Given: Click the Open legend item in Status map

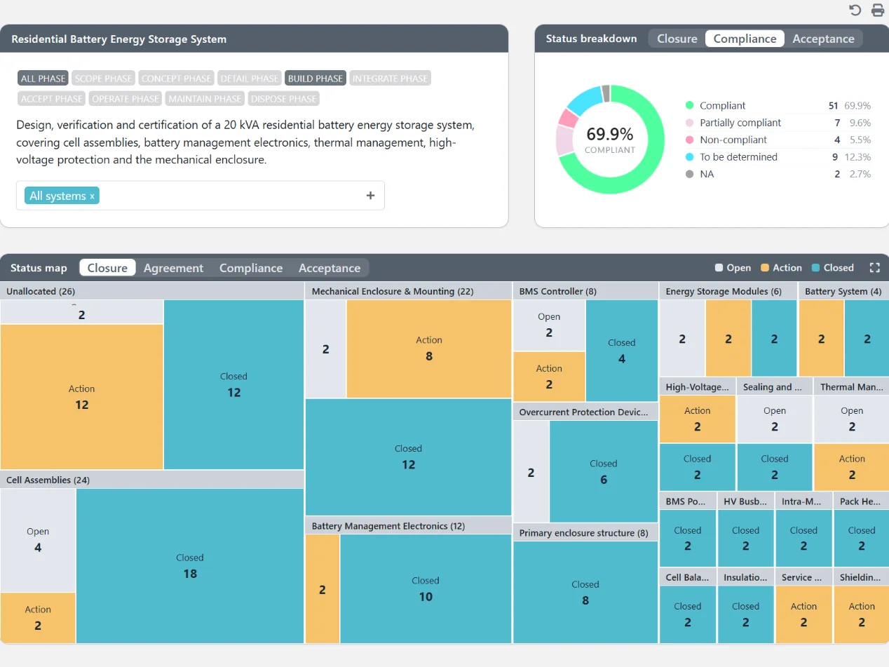Looking at the screenshot, I should tap(733, 268).
